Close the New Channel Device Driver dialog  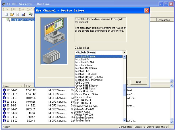(147, 11)
